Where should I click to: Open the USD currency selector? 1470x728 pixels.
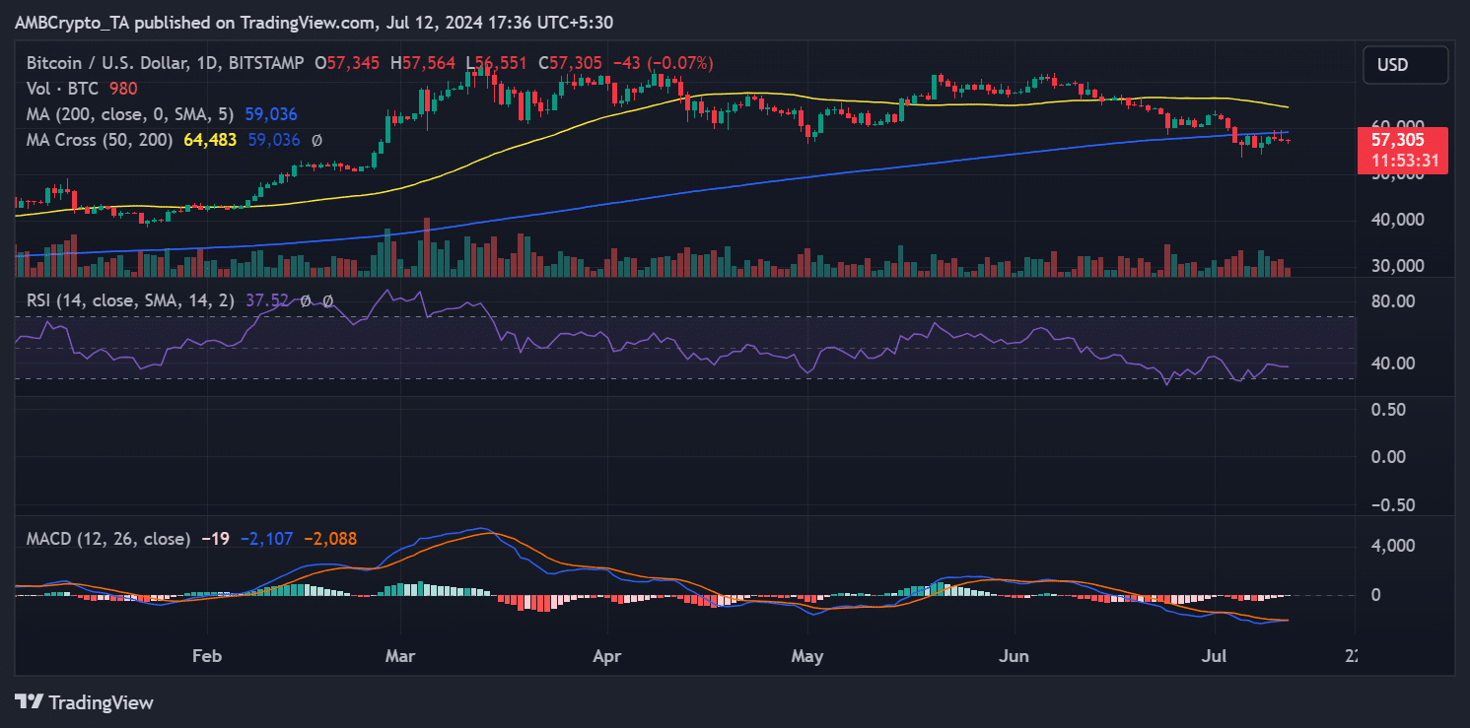click(x=1406, y=65)
